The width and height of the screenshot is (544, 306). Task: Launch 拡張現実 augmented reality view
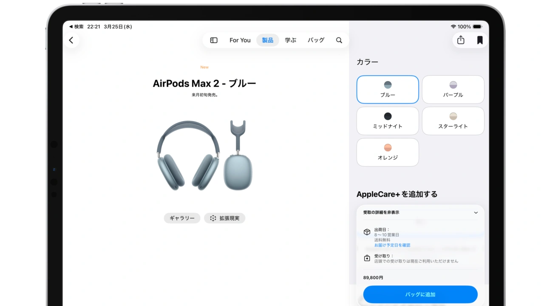pyautogui.click(x=224, y=218)
